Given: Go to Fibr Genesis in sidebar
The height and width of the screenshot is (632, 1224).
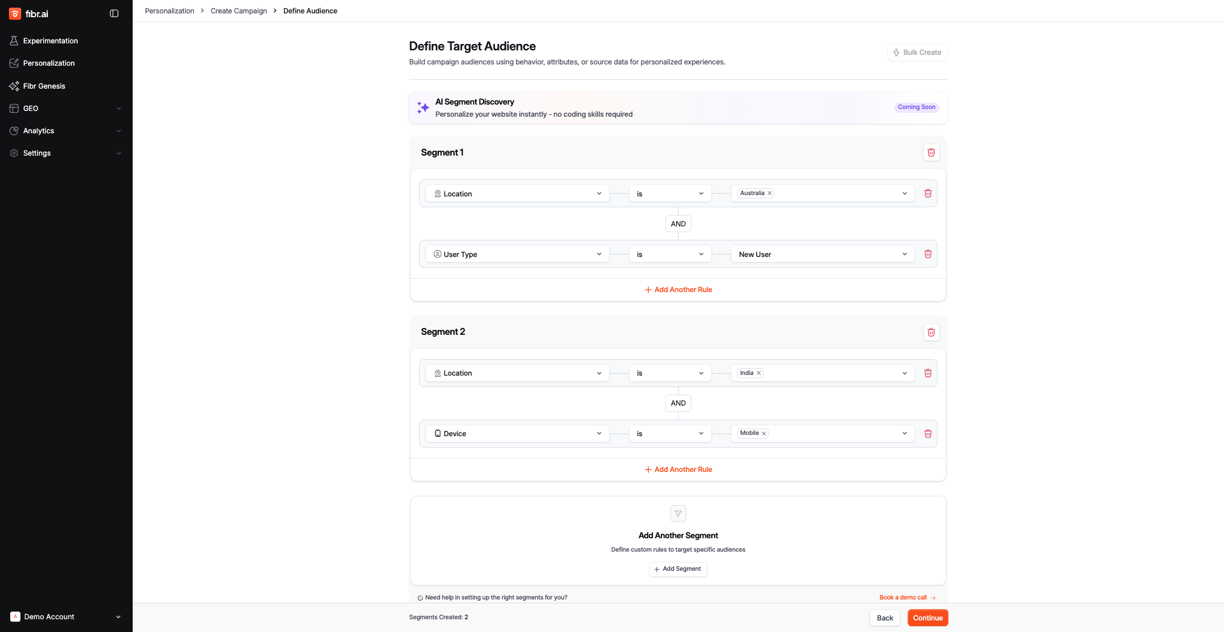Looking at the screenshot, I should click(x=44, y=86).
